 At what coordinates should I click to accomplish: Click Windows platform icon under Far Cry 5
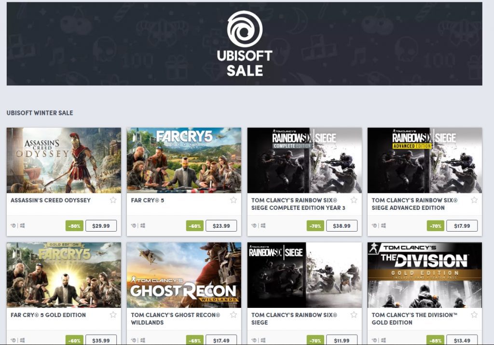(x=143, y=226)
